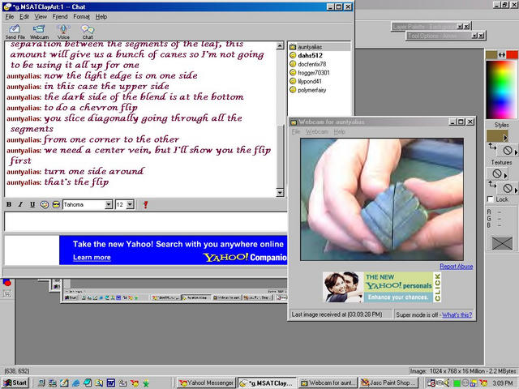Open the Help menu in webcam window
Viewport: 519px width, 389px height.
tap(339, 131)
